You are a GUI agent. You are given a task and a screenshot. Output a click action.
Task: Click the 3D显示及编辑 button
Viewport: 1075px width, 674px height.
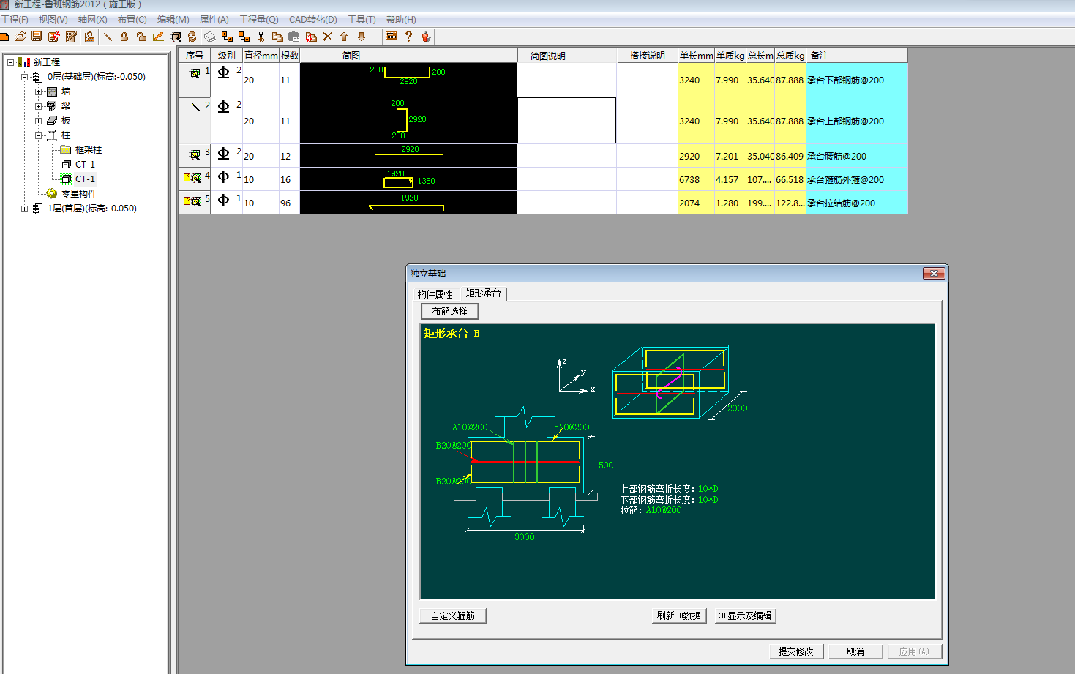coord(745,615)
